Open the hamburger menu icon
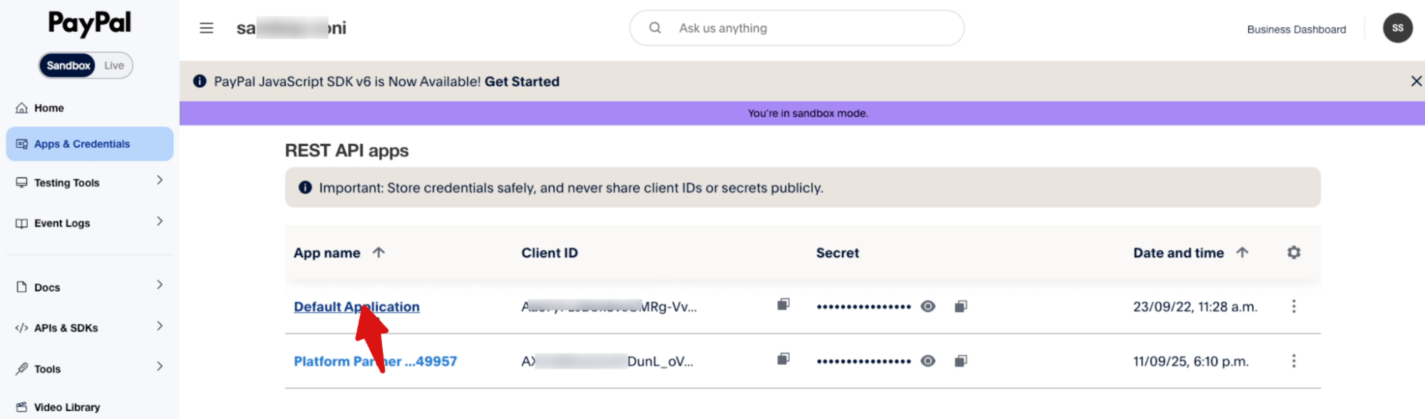 [x=206, y=28]
